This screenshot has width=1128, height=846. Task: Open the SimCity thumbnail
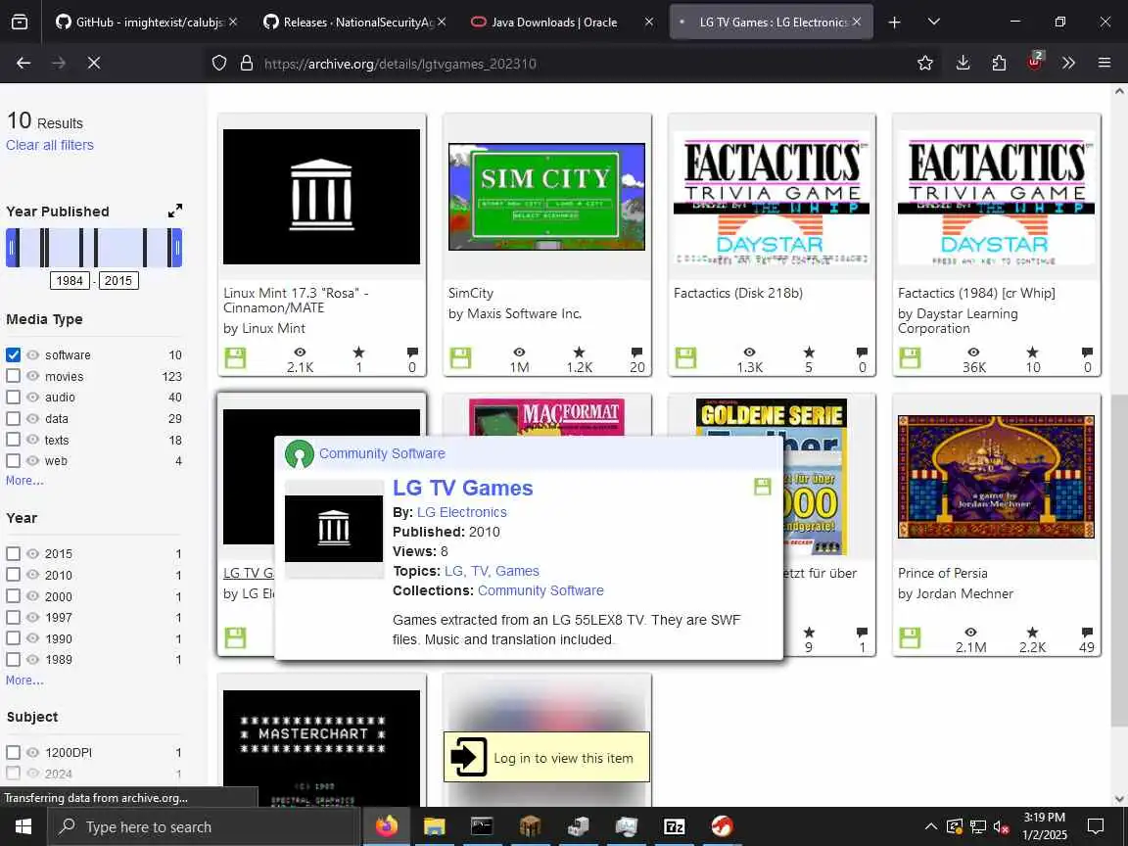point(546,197)
